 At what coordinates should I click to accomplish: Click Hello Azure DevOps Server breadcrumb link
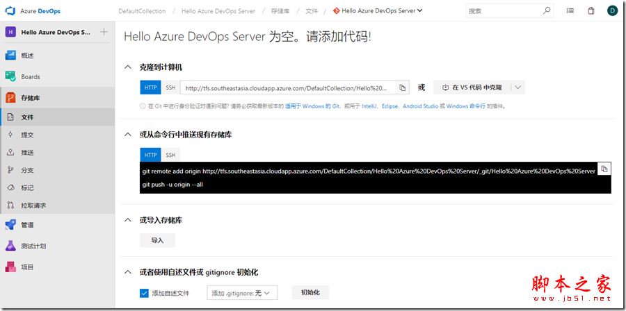(x=218, y=11)
